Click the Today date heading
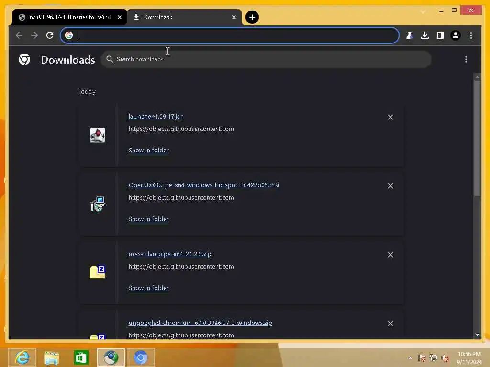This screenshot has width=490, height=367. [87, 91]
